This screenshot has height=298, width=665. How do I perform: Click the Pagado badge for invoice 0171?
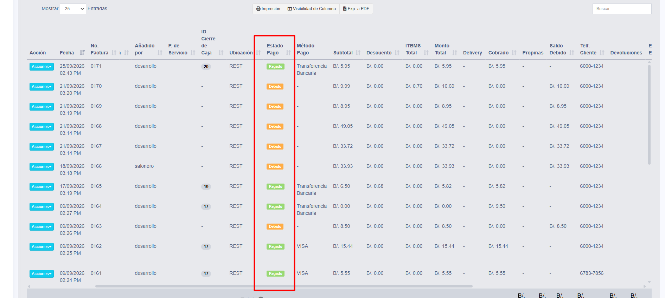[275, 66]
